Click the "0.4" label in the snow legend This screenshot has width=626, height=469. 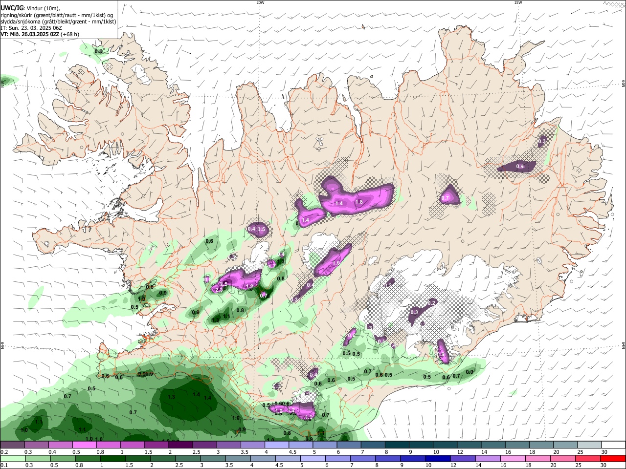[x=52, y=452]
